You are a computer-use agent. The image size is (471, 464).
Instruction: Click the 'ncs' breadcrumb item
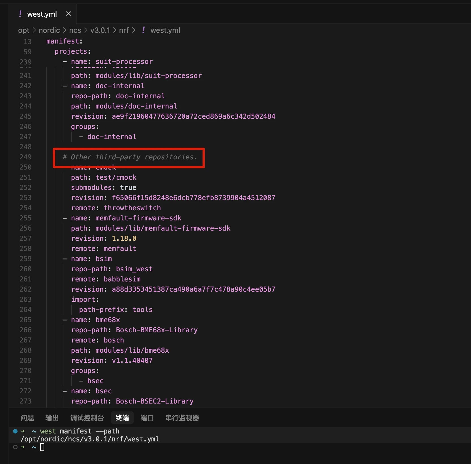click(x=75, y=30)
